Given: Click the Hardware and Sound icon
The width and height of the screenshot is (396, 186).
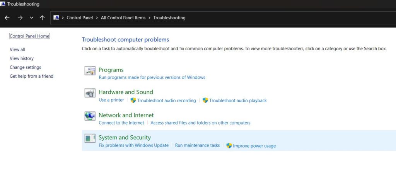Looking at the screenshot, I should tap(90, 93).
